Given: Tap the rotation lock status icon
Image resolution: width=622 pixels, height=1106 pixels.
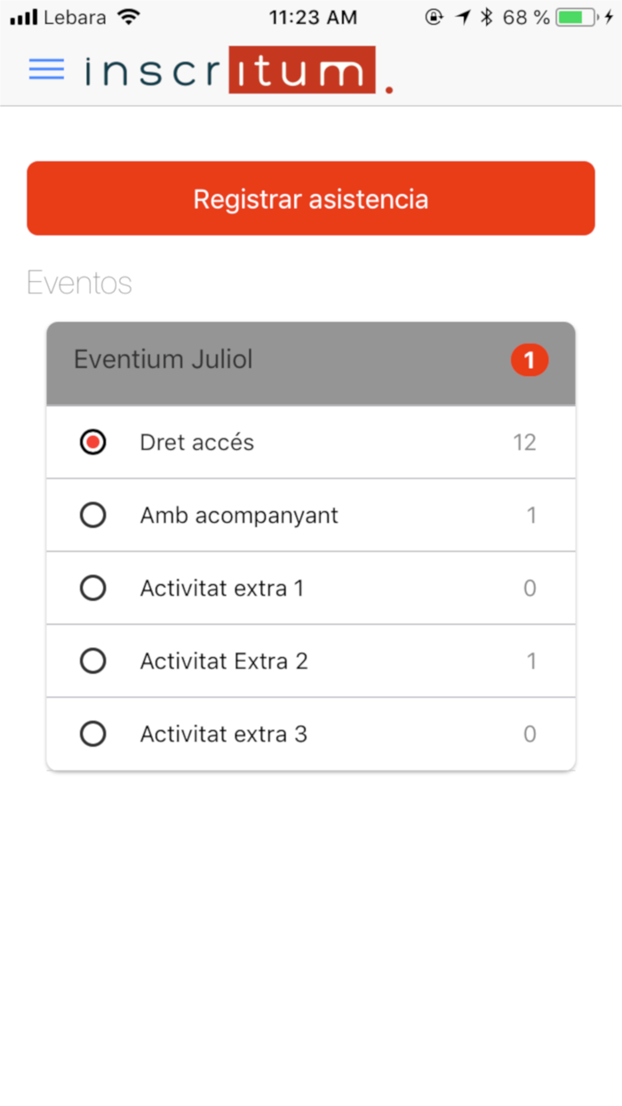Looking at the screenshot, I should (434, 18).
